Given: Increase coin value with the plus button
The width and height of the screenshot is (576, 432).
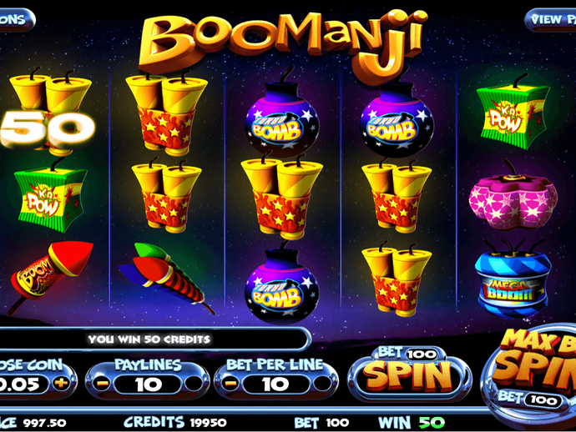Looking at the screenshot, I should point(61,384).
